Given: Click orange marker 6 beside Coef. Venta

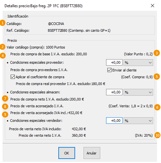Looking at the screenshot, I should [x=157, y=107].
